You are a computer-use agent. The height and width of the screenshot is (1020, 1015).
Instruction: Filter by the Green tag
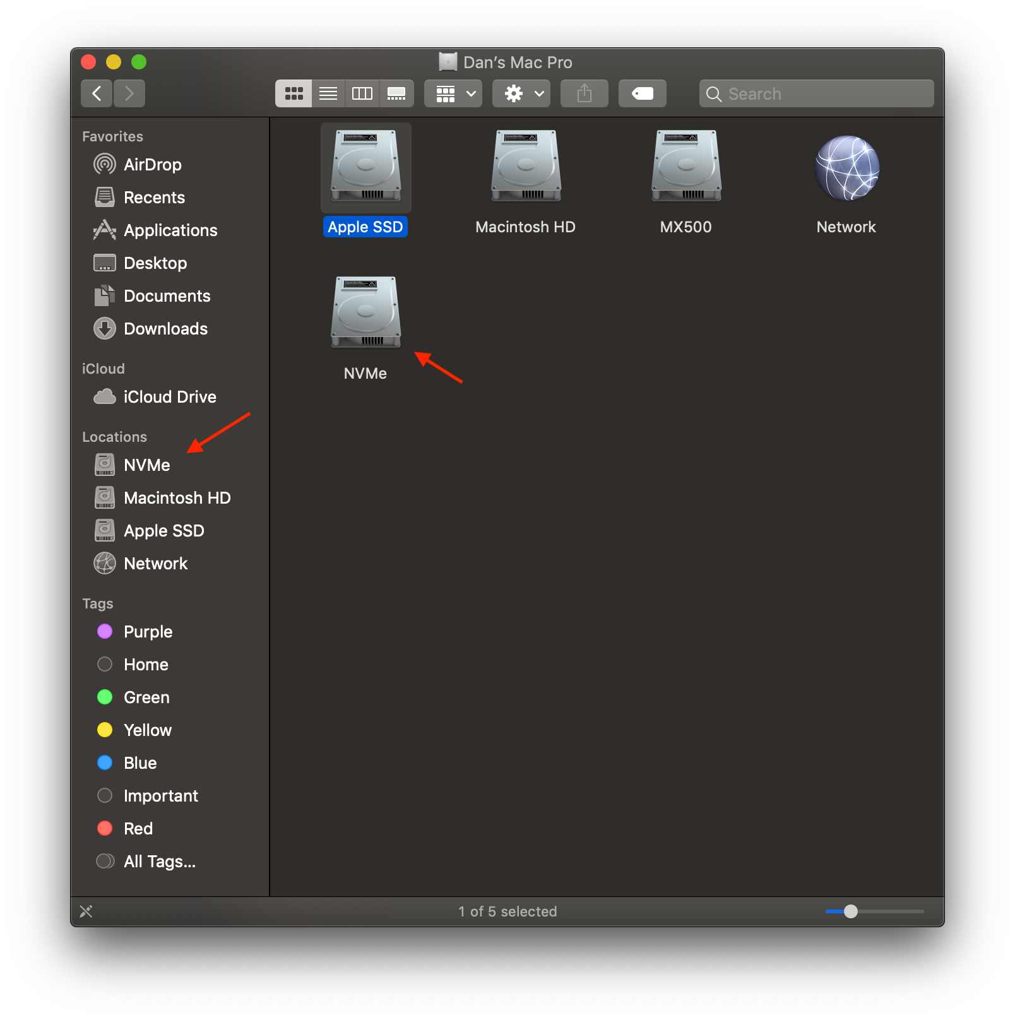[x=170, y=697]
